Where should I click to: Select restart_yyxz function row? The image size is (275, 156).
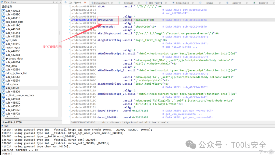tap(30, 47)
